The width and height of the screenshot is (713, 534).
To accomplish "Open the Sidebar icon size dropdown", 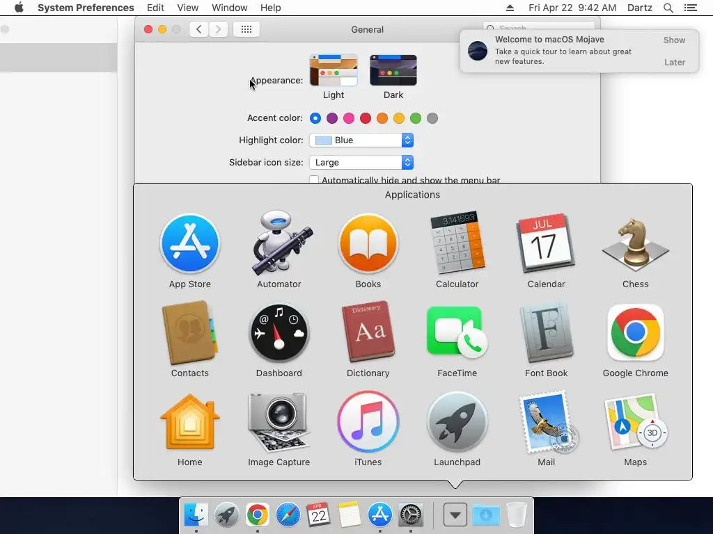I will pos(361,162).
